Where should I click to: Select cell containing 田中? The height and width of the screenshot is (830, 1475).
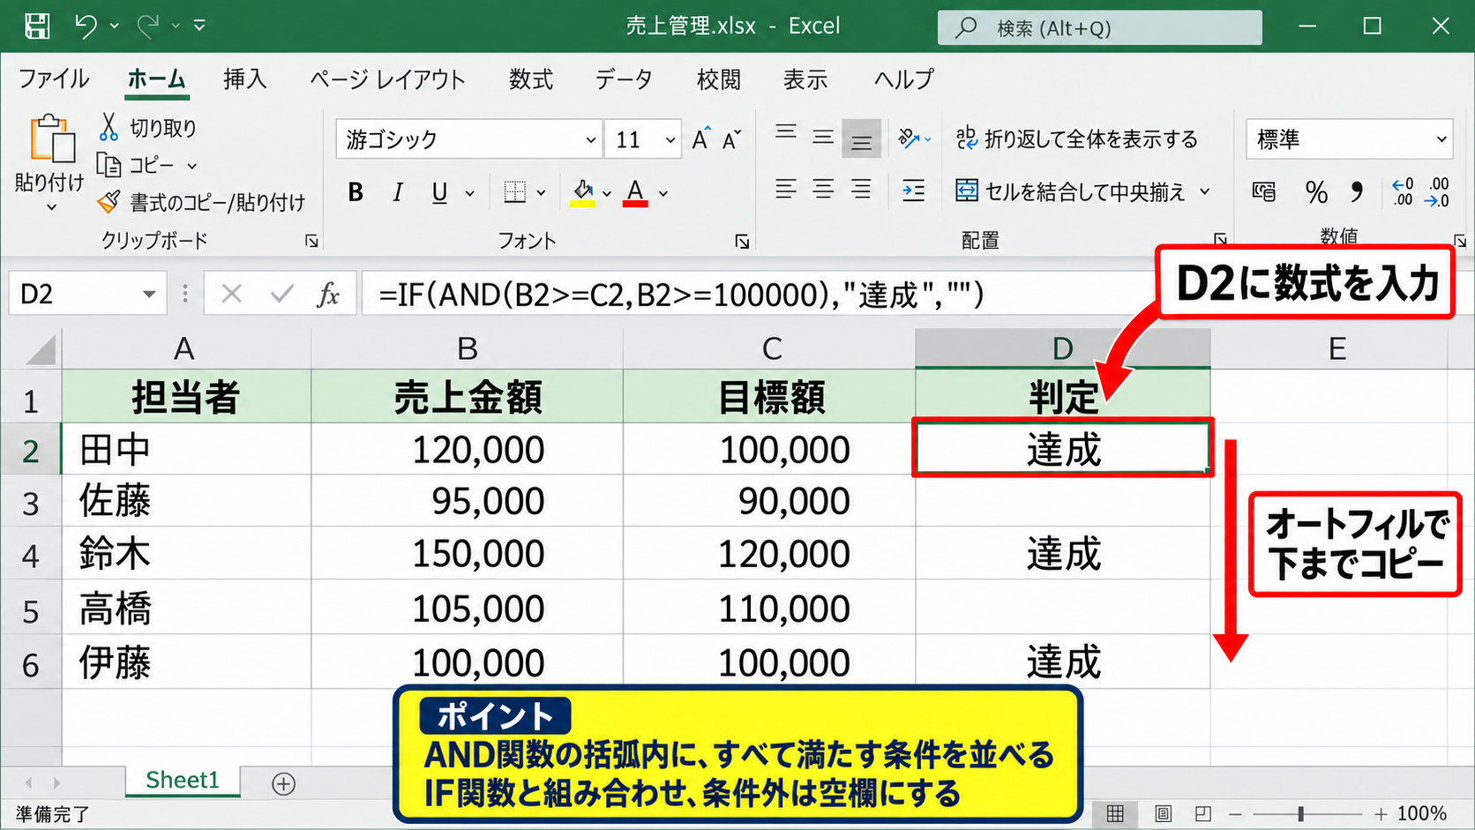click(x=186, y=449)
